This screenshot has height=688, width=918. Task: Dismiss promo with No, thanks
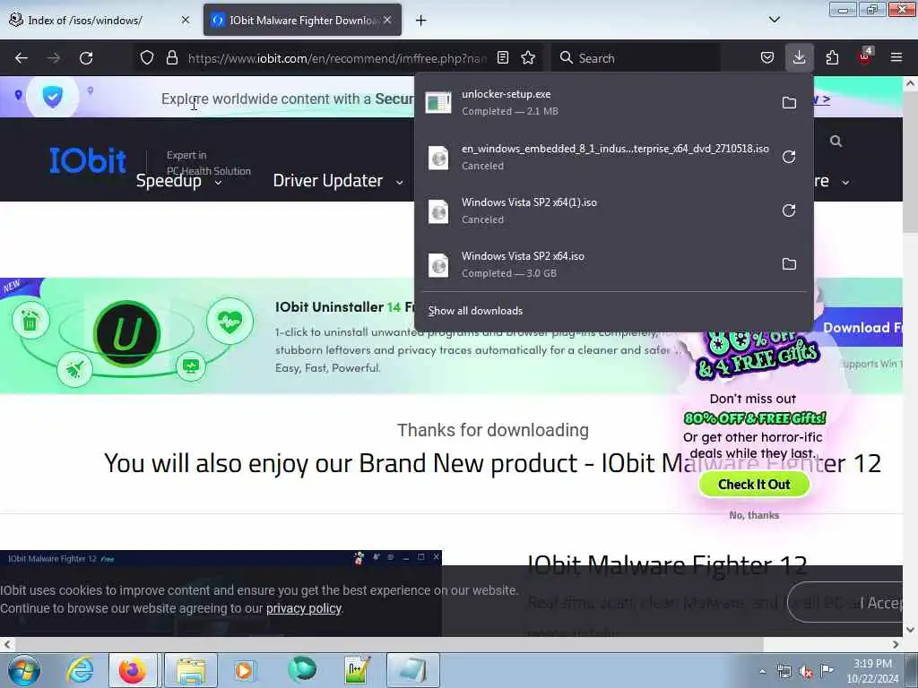[x=754, y=515]
